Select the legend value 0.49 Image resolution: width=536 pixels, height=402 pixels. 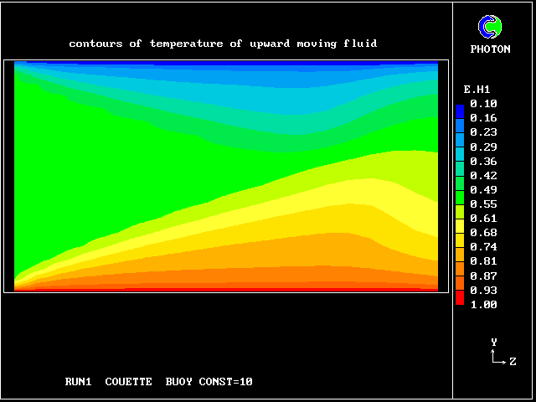point(483,189)
